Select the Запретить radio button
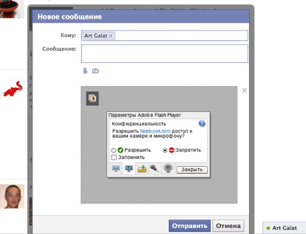The image size is (306, 234). [x=165, y=150]
